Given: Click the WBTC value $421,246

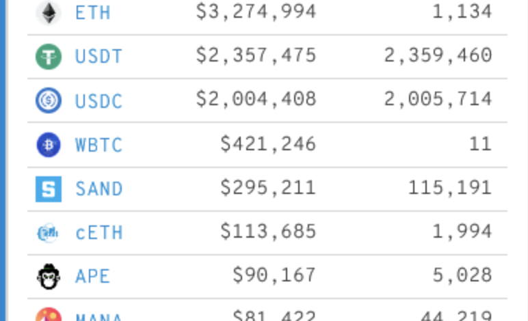Looking at the screenshot, I should point(268,144).
